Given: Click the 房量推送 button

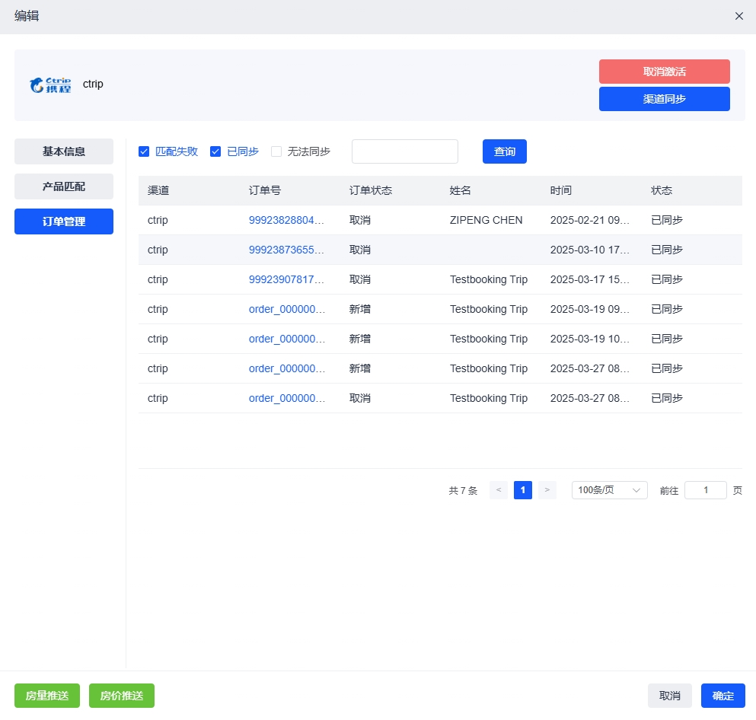Looking at the screenshot, I should 47,696.
